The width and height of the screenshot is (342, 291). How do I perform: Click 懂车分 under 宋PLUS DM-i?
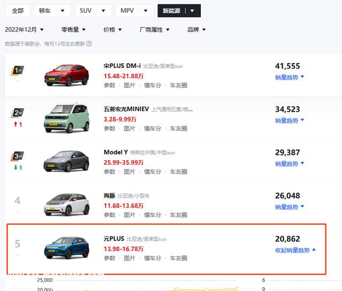click(x=153, y=85)
